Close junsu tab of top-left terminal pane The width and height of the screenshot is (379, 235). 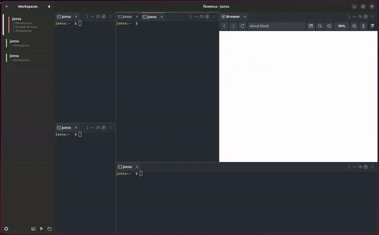coord(76,17)
